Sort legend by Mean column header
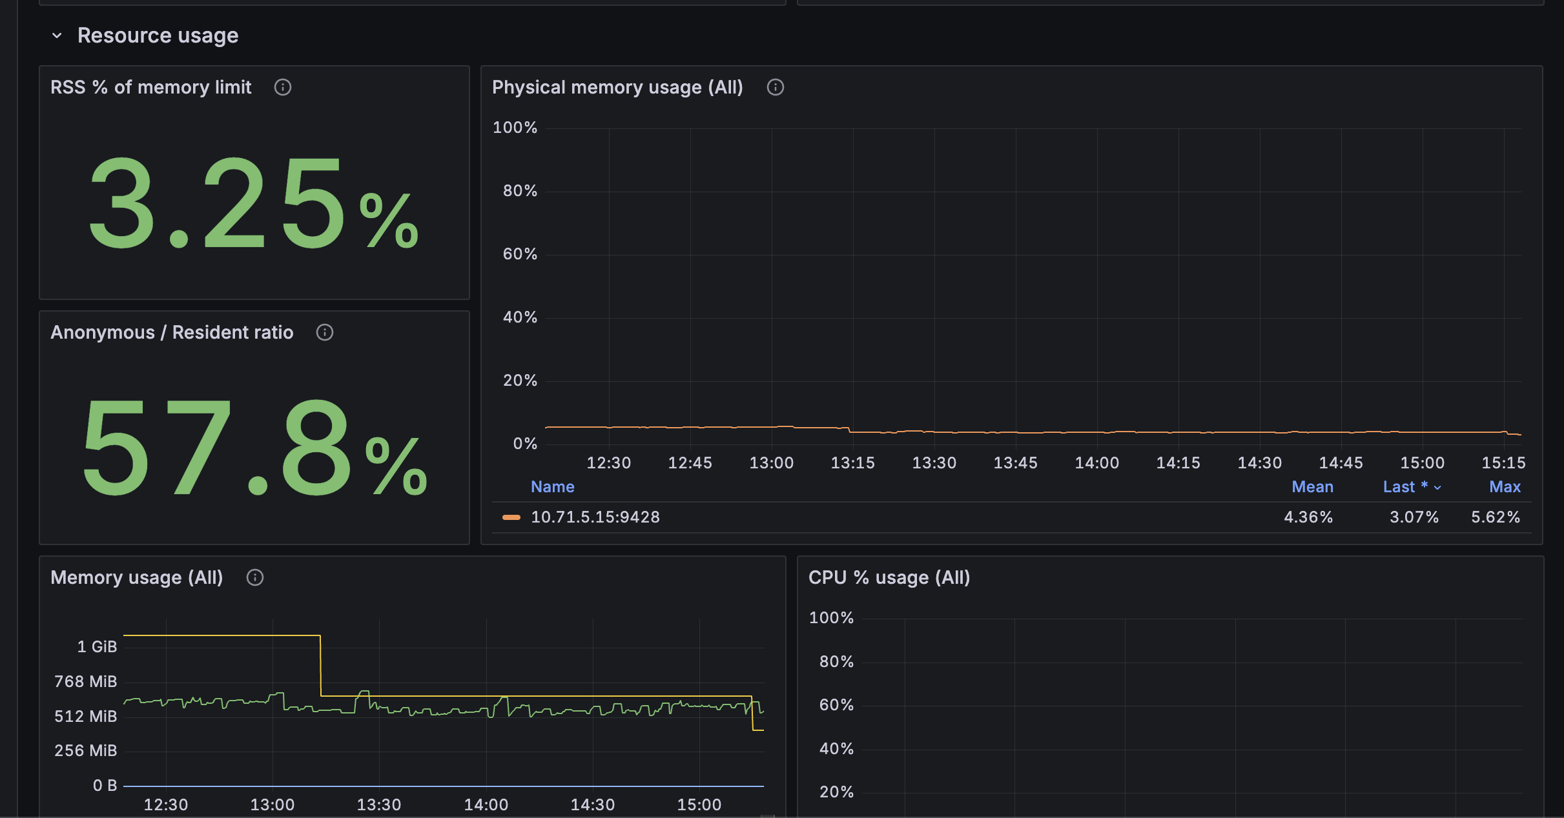1564x818 pixels. (x=1312, y=487)
